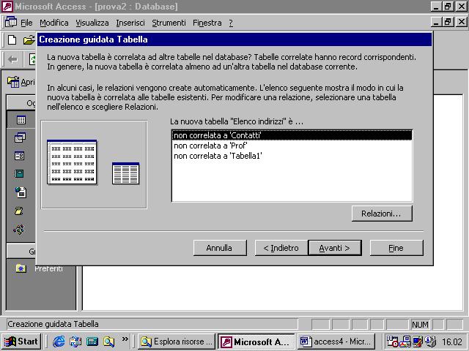
Task: Open the File menu
Action: coord(26,23)
